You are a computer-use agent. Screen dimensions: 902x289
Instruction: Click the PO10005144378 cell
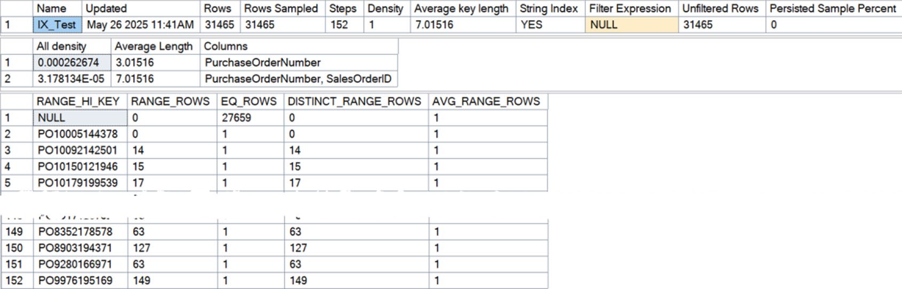click(80, 134)
